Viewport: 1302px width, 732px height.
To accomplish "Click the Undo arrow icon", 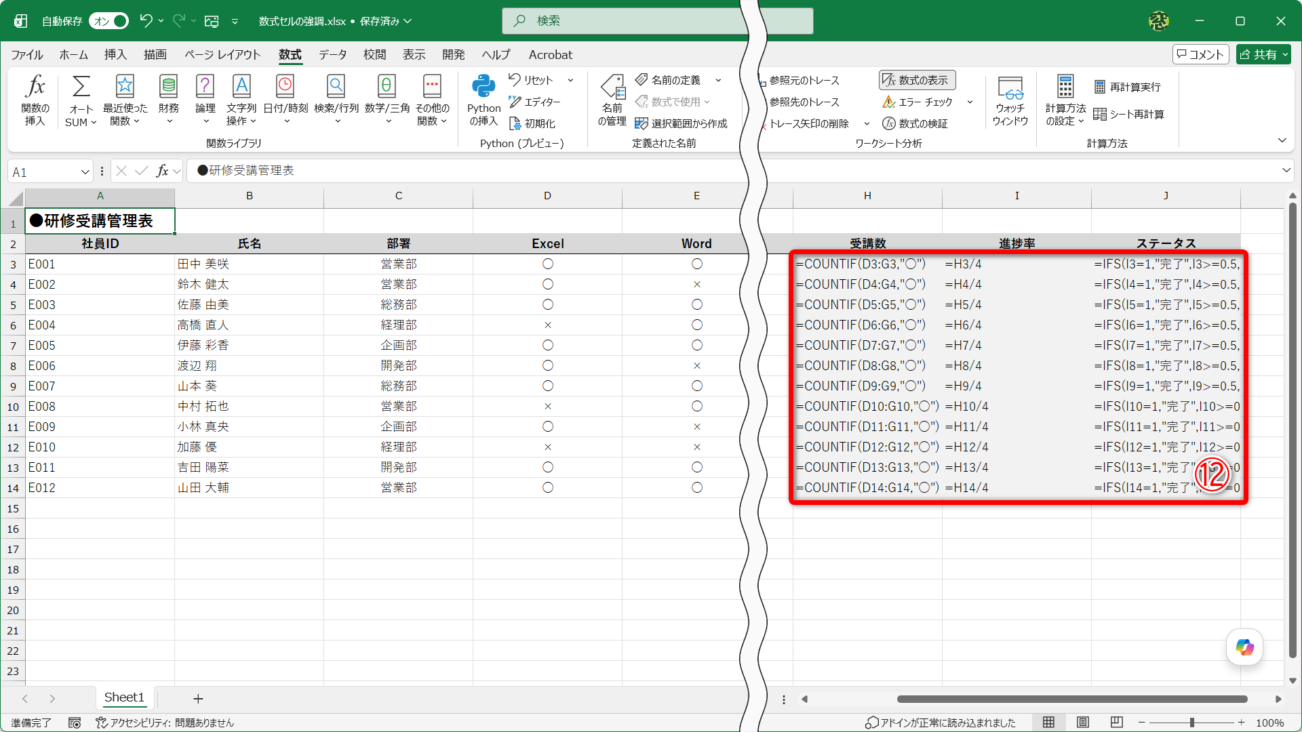I will click(146, 21).
